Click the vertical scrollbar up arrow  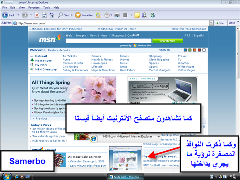pos(238,28)
